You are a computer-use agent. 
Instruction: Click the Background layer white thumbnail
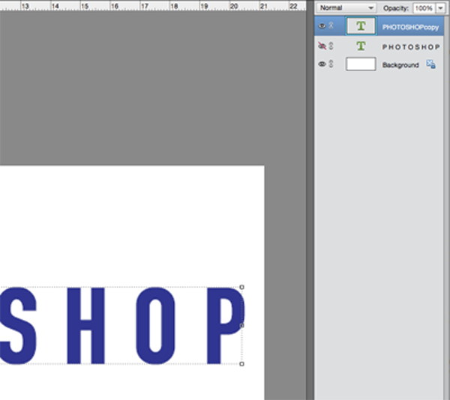(x=361, y=64)
